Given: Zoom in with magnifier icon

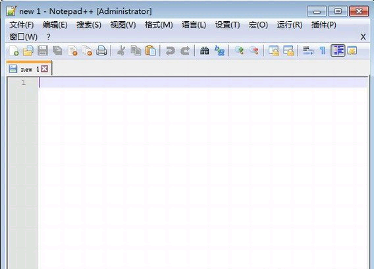Looking at the screenshot, I should click(239, 51).
